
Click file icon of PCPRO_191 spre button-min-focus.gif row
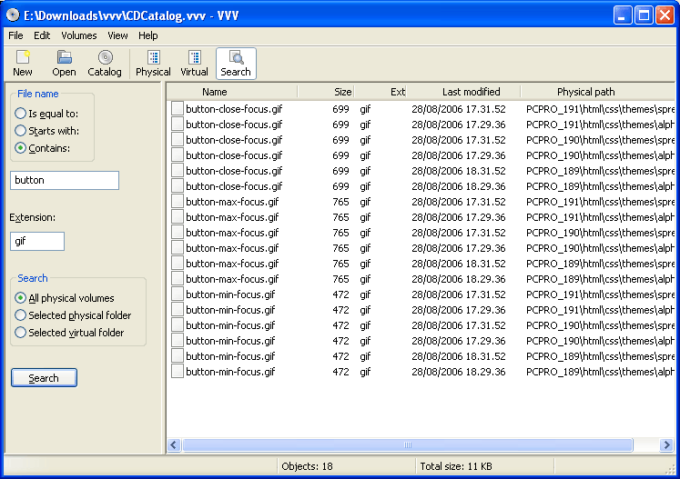(x=178, y=294)
